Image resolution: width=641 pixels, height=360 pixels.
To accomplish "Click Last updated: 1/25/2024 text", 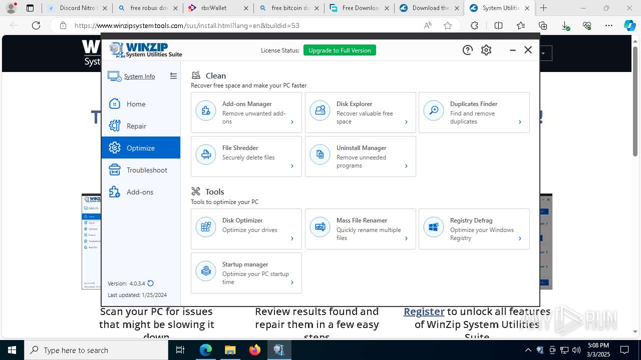I will click(x=137, y=295).
